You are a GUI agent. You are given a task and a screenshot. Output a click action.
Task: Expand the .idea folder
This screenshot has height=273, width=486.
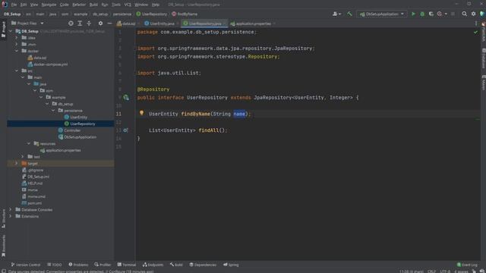(x=17, y=38)
